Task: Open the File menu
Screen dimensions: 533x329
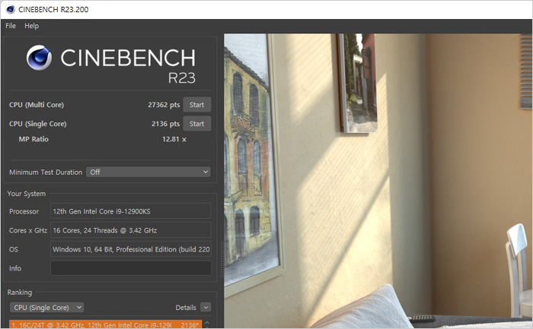Action: (11, 26)
